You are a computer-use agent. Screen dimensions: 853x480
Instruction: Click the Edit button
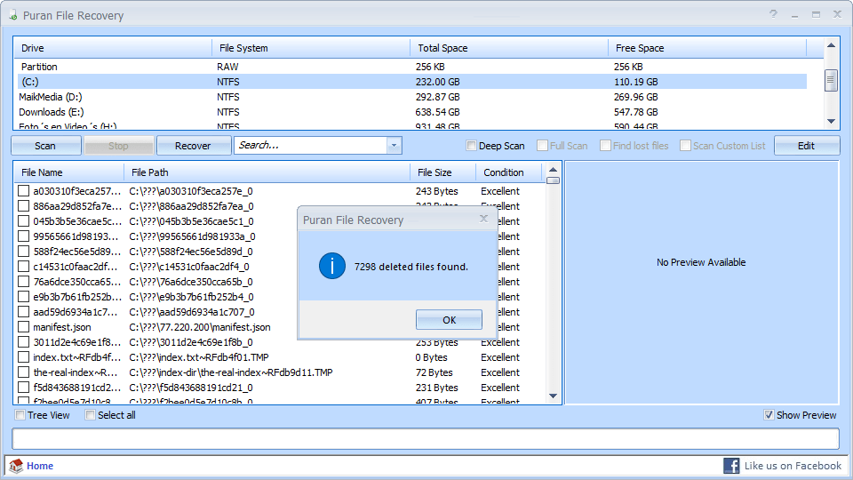click(x=806, y=146)
